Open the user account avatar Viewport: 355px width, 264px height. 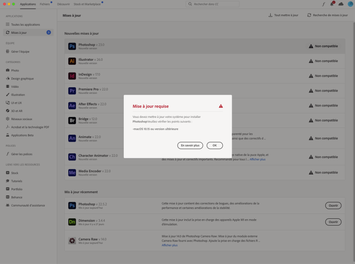tap(350, 4)
